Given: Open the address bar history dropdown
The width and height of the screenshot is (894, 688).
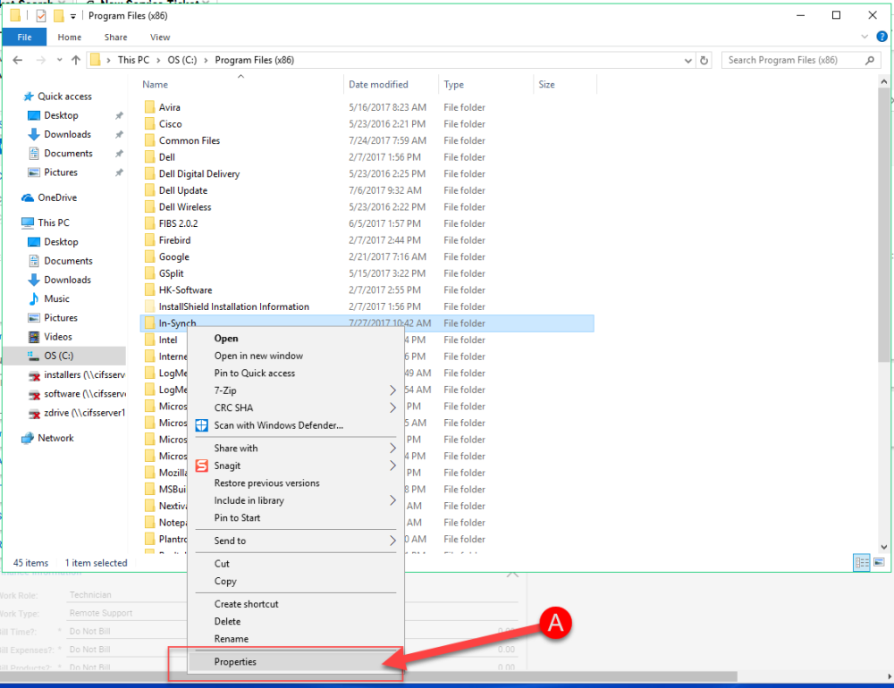Looking at the screenshot, I should click(687, 60).
